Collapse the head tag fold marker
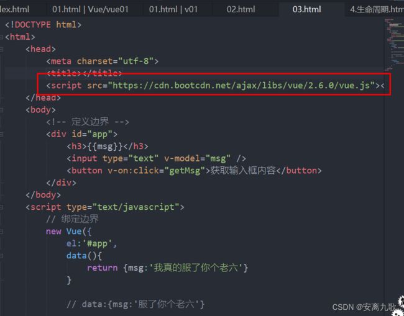This screenshot has height=316, width=404. (x=1, y=49)
